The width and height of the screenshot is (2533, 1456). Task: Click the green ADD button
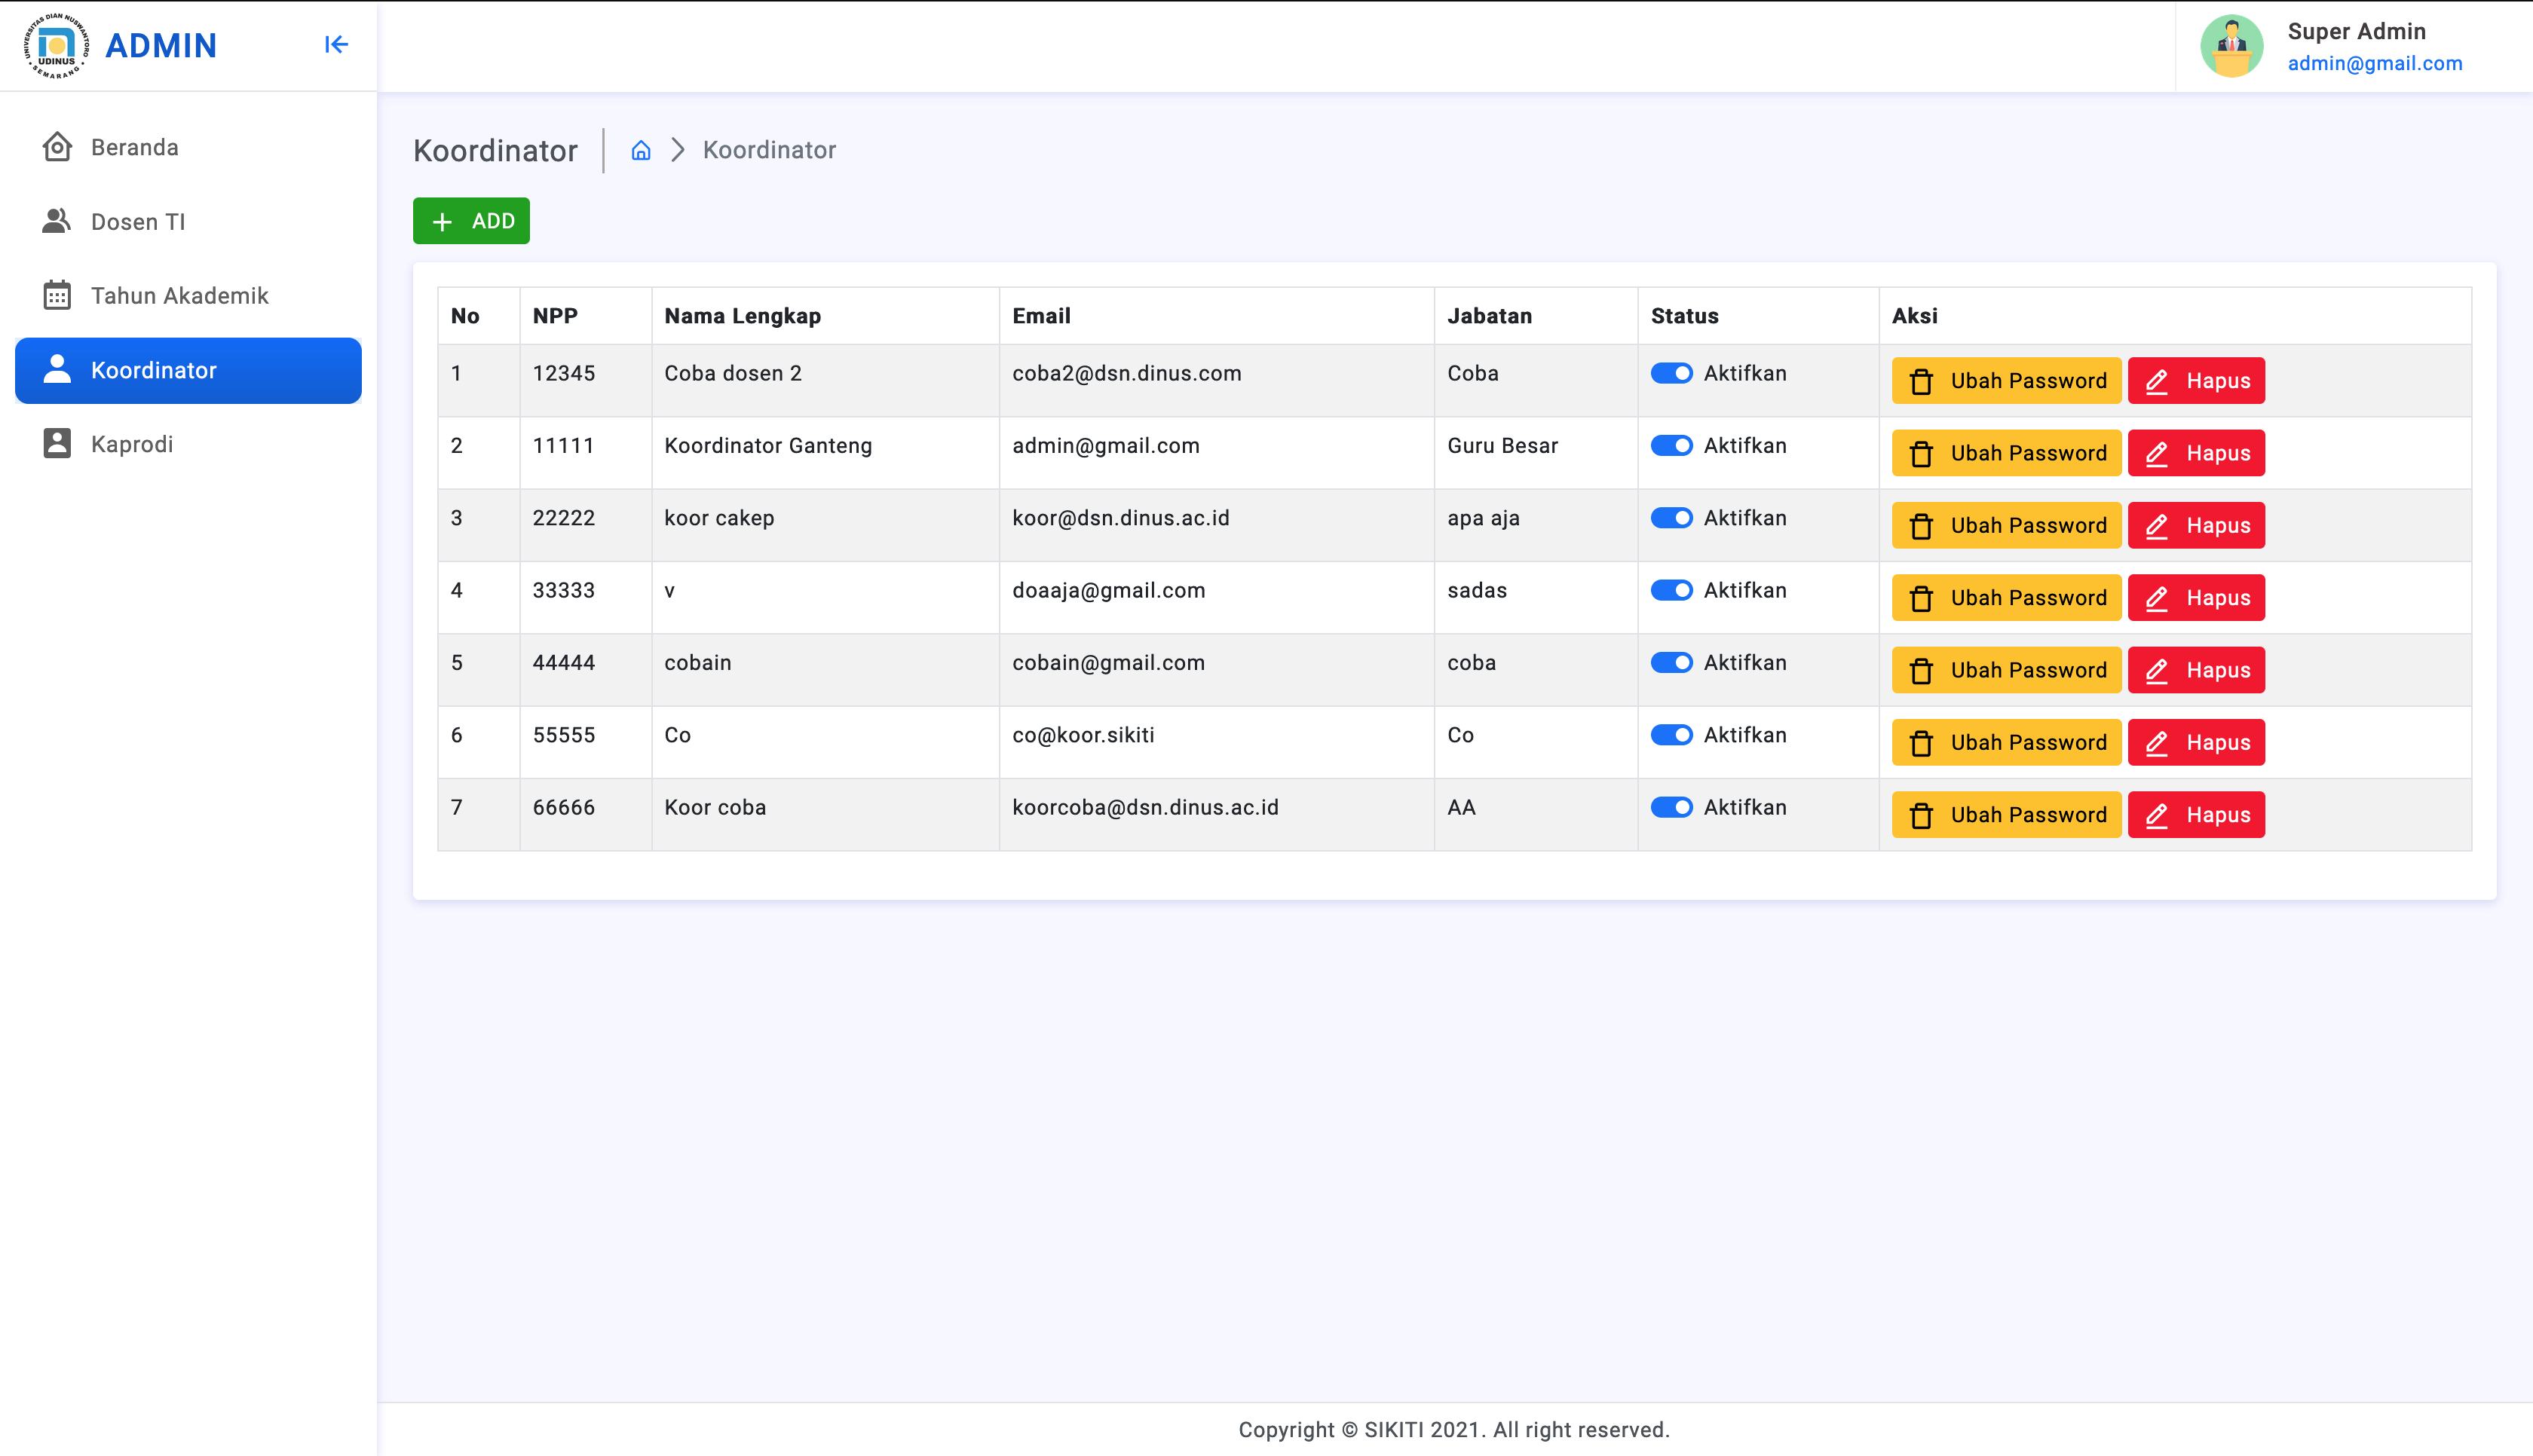tap(471, 221)
